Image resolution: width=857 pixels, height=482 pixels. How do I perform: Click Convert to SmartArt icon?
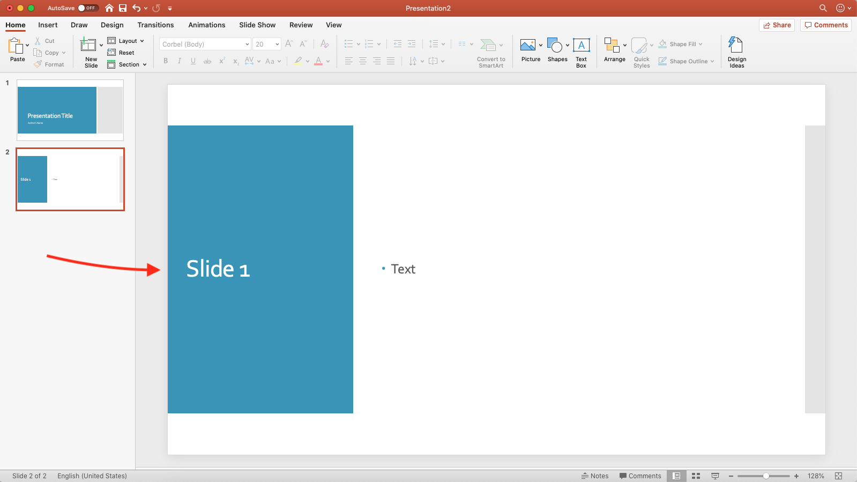click(488, 45)
